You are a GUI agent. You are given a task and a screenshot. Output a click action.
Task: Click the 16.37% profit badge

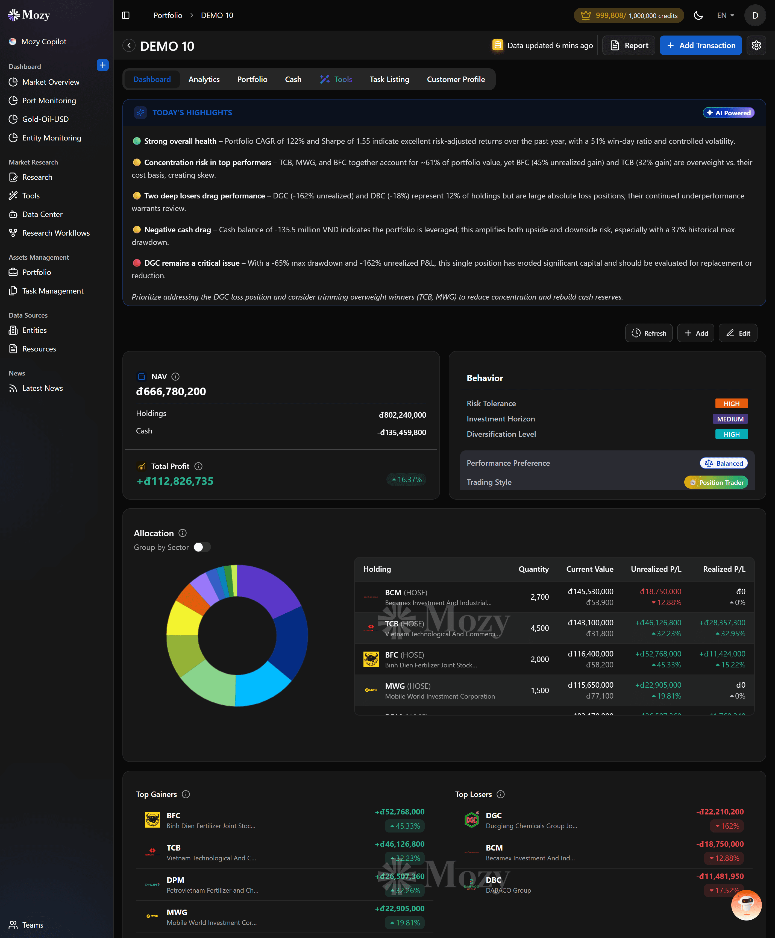406,479
